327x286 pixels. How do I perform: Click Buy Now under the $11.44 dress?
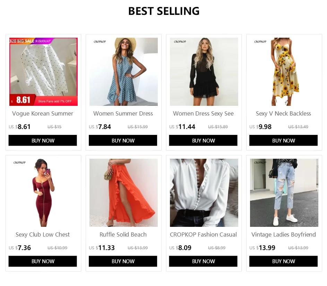203,140
